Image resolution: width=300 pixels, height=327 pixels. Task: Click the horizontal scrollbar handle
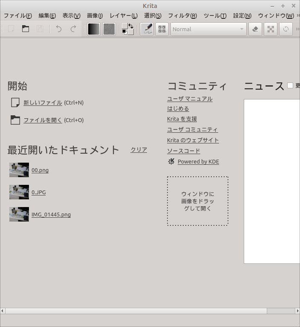pyautogui.click(x=136, y=311)
